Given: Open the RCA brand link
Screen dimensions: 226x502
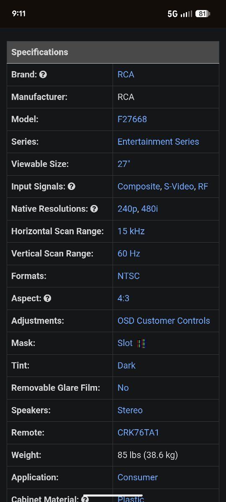Looking at the screenshot, I should (126, 74).
